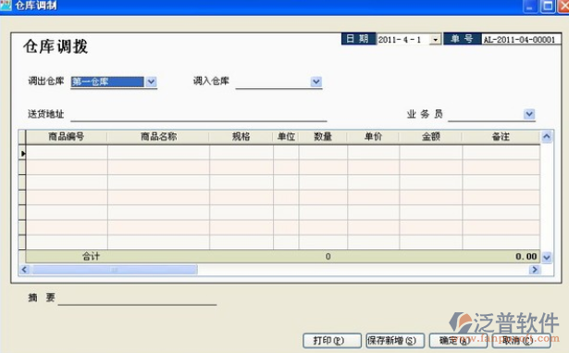The image size is (569, 353).
Task: Expand the 调入仓库 dropdown list
Action: 316,82
